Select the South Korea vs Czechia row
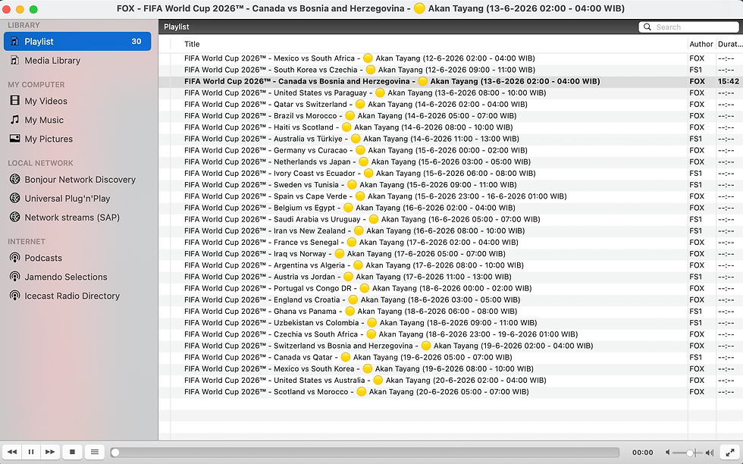Screen dimensions: 743x464 tap(450, 70)
